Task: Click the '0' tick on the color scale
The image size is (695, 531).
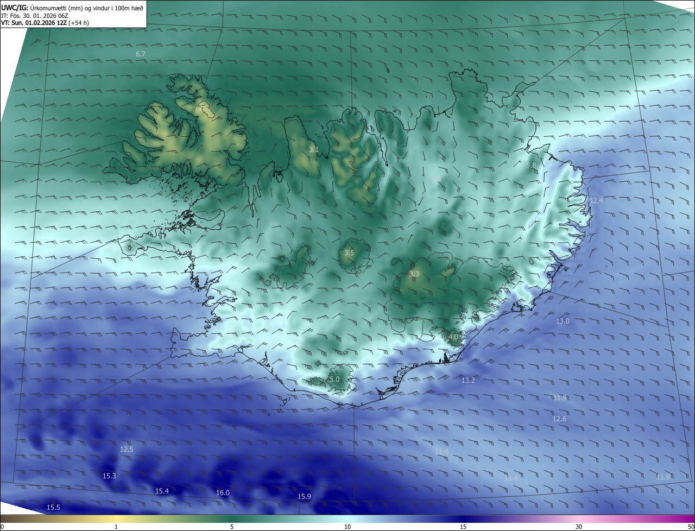Action: point(2,527)
